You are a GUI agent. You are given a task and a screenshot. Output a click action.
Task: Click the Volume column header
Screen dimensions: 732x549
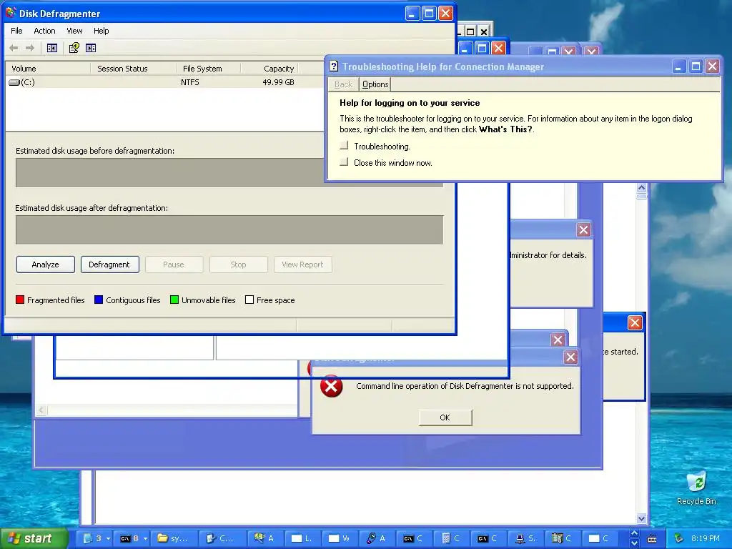click(48, 69)
